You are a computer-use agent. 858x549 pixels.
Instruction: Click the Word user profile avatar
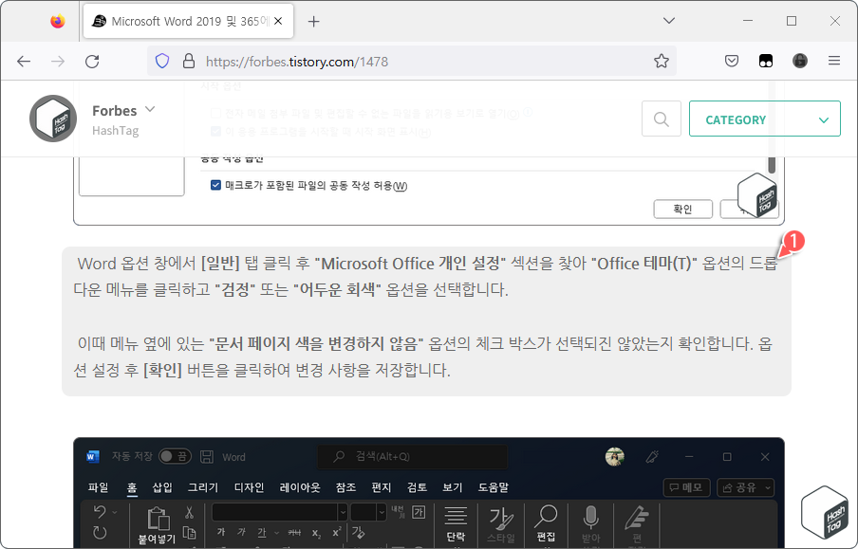point(615,457)
